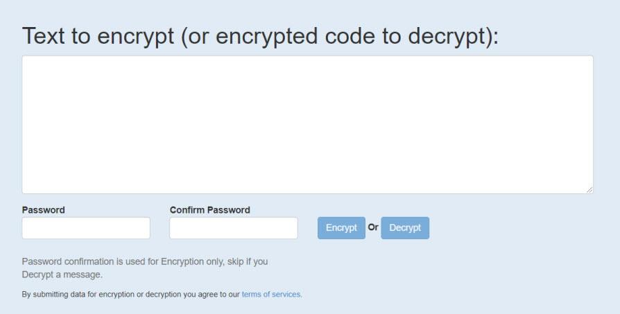
Task: Grab the text area resize handle
Action: coord(589,189)
